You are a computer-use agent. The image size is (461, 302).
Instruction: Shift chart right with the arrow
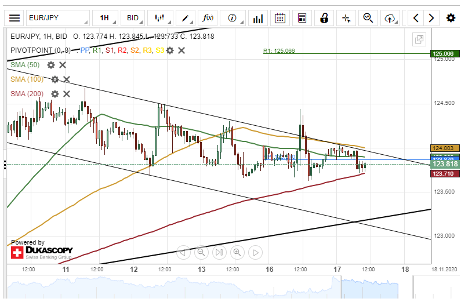pos(431,18)
